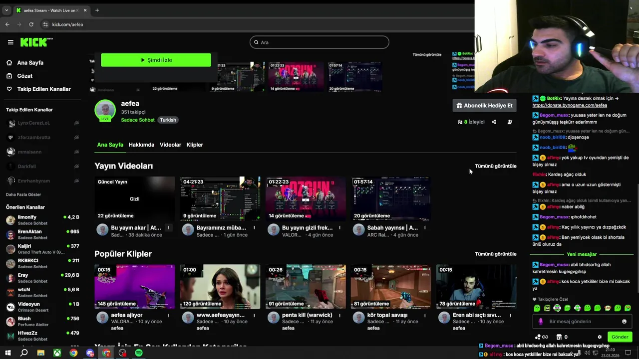This screenshot has height=359, width=639.
Task: Show the 8 İzleyici viewer list
Action: 471,122
